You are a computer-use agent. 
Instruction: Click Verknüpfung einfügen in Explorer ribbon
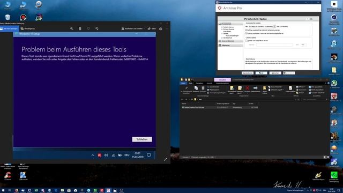pos(216,93)
